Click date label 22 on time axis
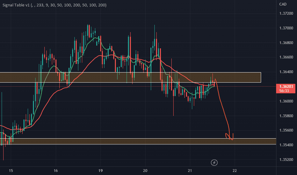 click(235, 171)
